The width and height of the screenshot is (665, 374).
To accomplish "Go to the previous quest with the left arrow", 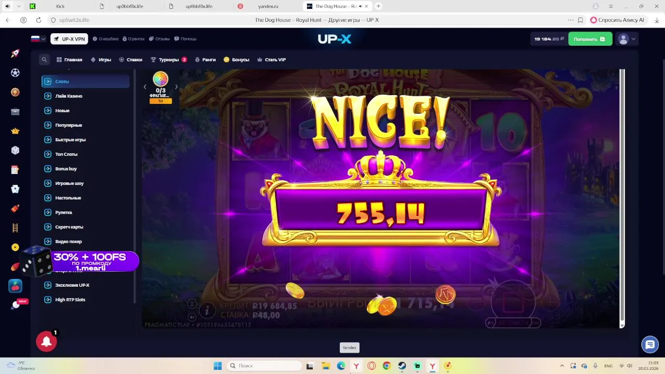I will pos(145,87).
